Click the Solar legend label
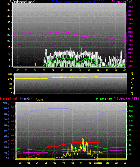 [x=39, y=100]
